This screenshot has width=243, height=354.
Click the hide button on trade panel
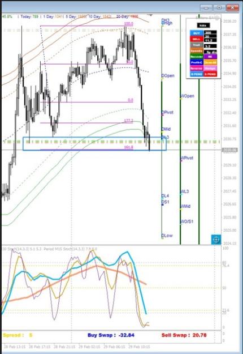pos(203,25)
